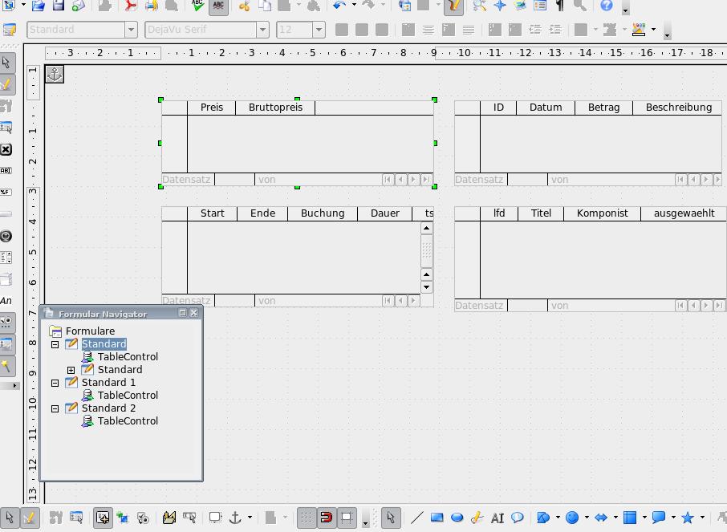
Task: Click the Komponist column header
Action: pos(602,213)
